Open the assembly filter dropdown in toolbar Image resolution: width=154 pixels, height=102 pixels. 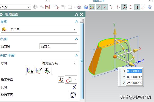click(29, 7)
